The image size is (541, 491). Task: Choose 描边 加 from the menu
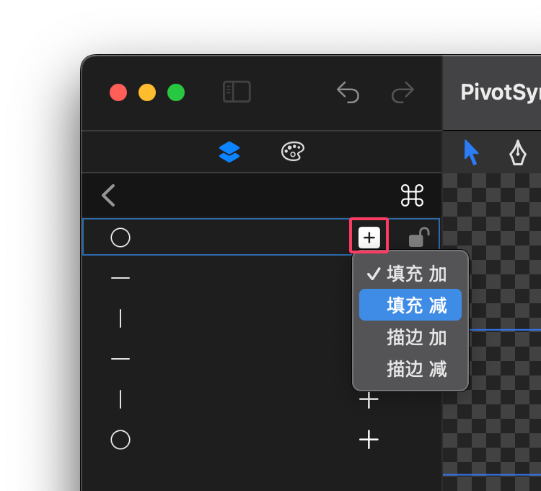[x=410, y=337]
